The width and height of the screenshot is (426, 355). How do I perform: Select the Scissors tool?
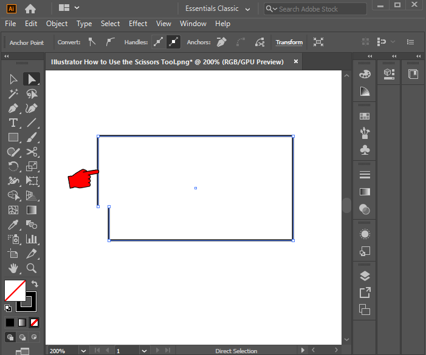tap(32, 152)
